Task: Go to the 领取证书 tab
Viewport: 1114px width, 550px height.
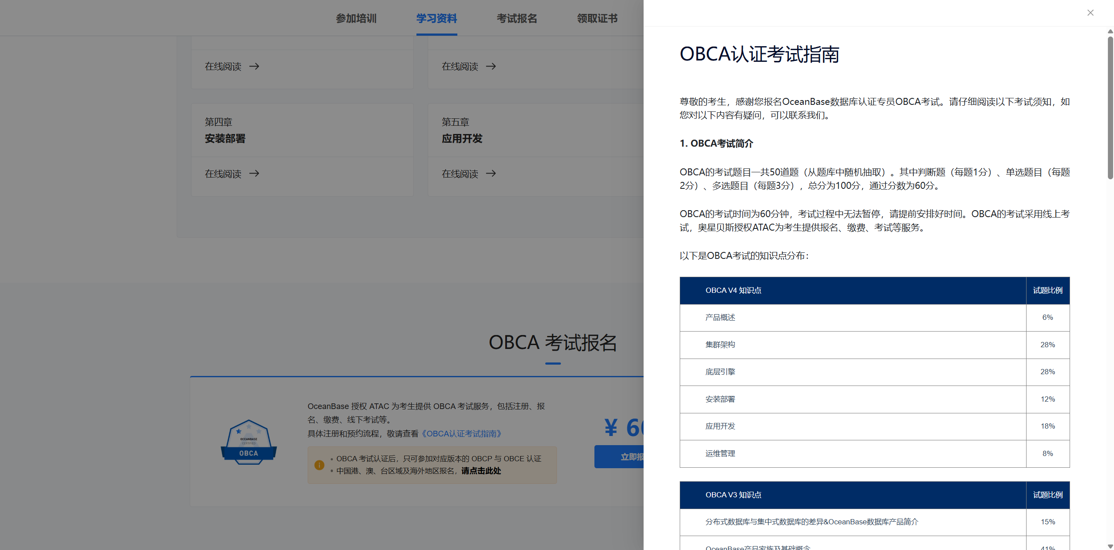Action: tap(597, 18)
